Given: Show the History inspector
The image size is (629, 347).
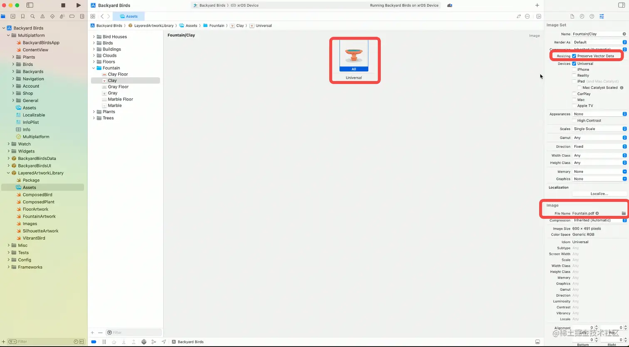Looking at the screenshot, I should [582, 16].
